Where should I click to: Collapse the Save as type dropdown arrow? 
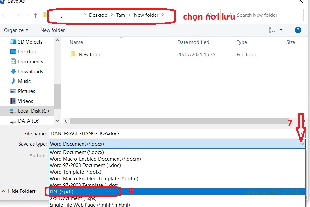pyautogui.click(x=302, y=144)
